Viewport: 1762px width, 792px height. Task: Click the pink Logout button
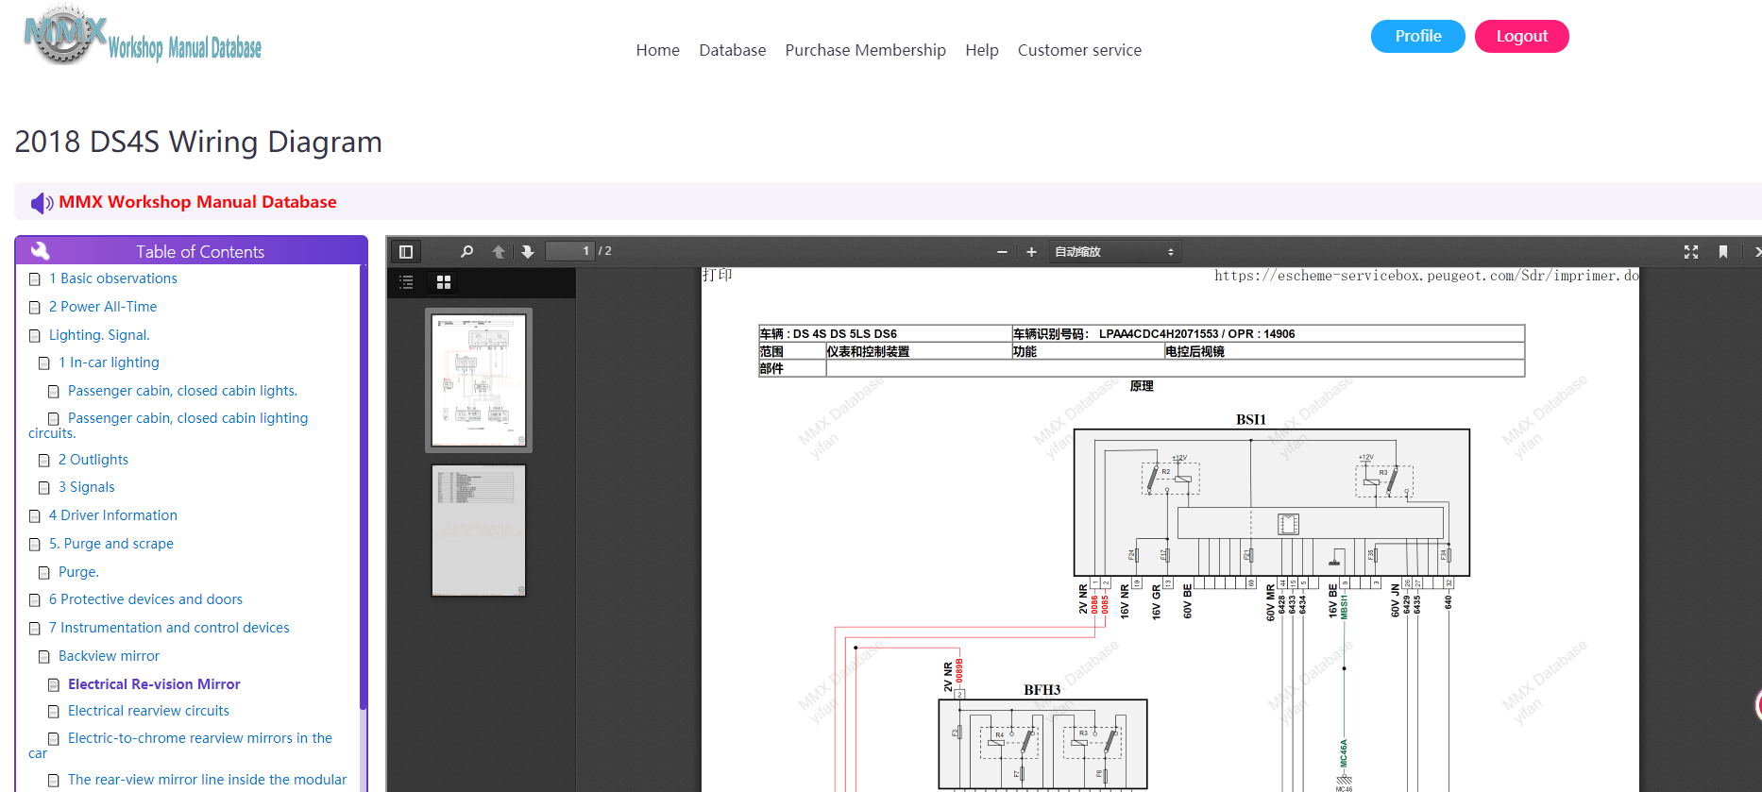[1521, 36]
